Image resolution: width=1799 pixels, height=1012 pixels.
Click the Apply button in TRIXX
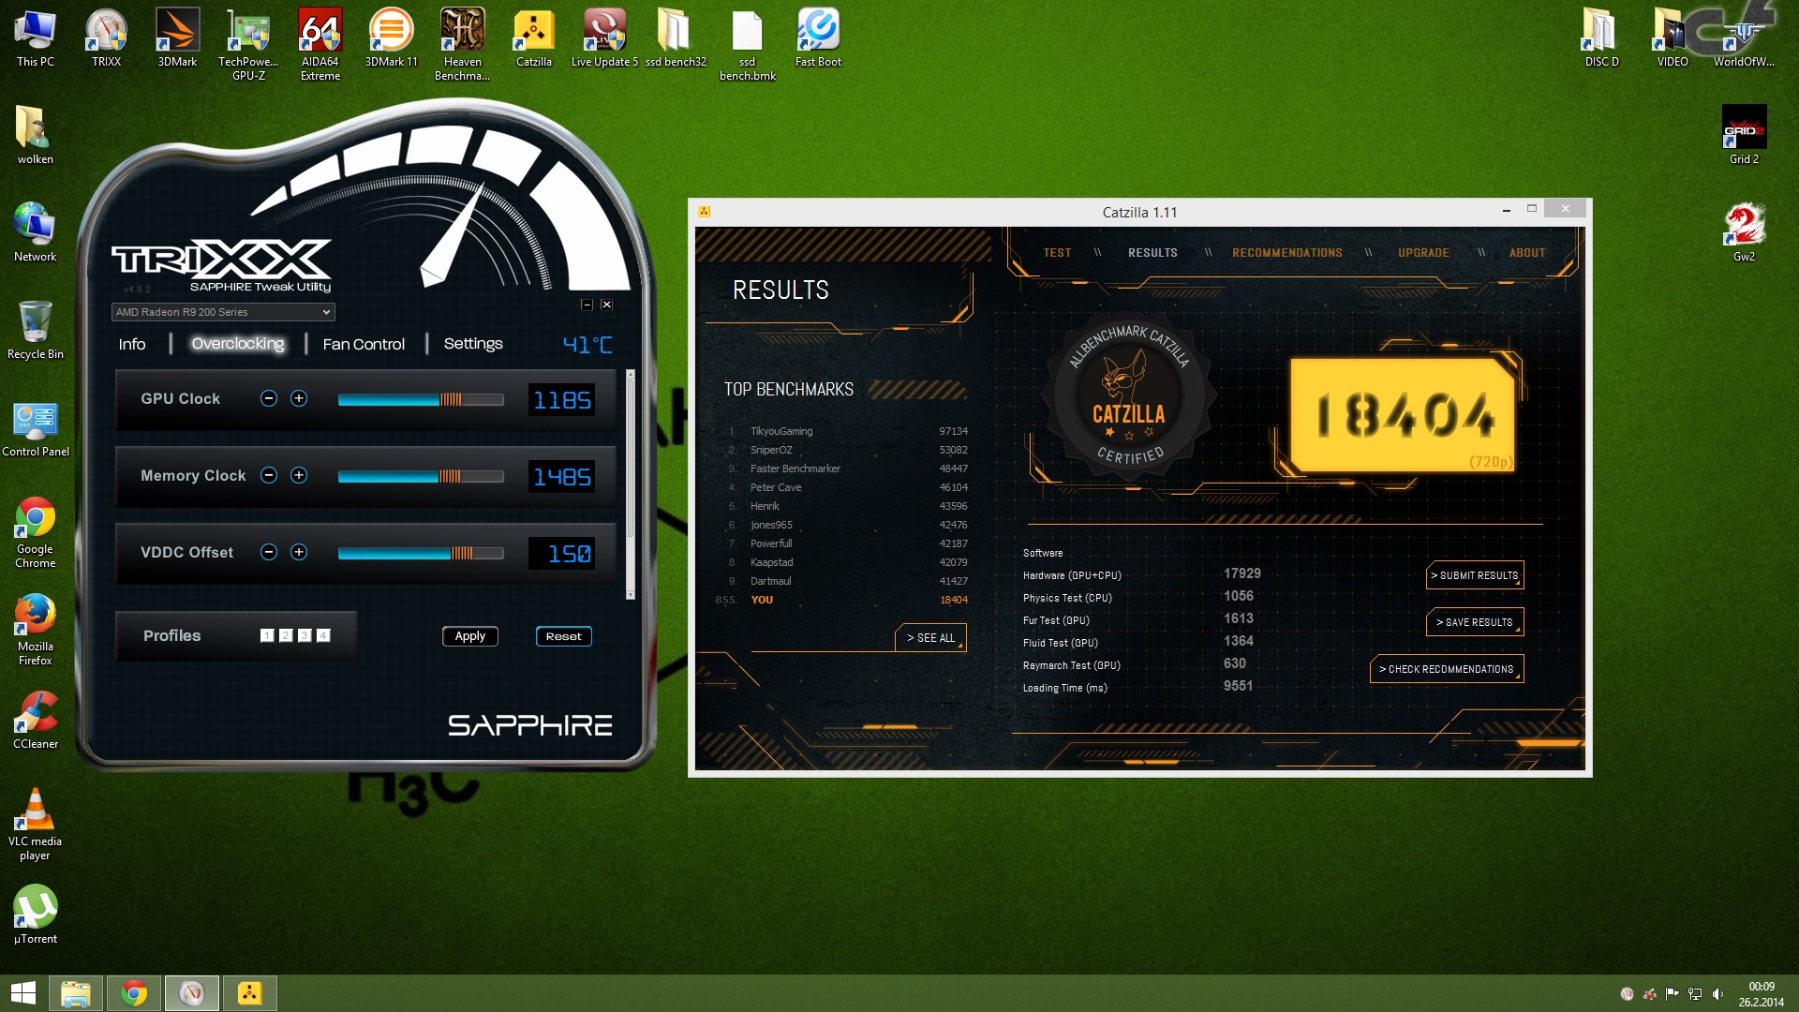pos(469,636)
